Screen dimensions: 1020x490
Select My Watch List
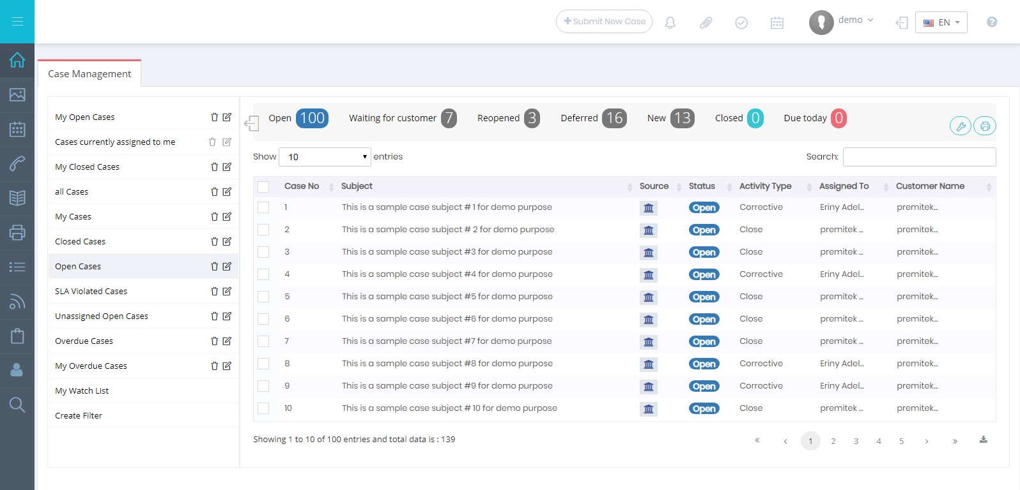click(82, 391)
